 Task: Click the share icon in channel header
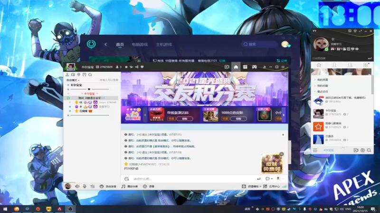[137, 67]
